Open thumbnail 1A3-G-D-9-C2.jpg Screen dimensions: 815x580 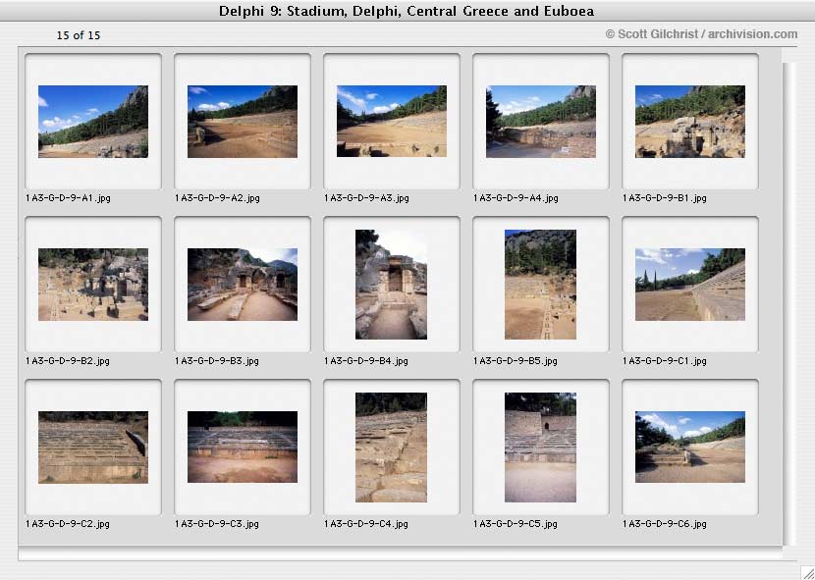point(93,448)
